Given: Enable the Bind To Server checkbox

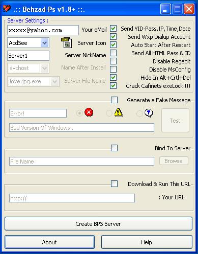Looking at the screenshot, I should pos(114,148).
